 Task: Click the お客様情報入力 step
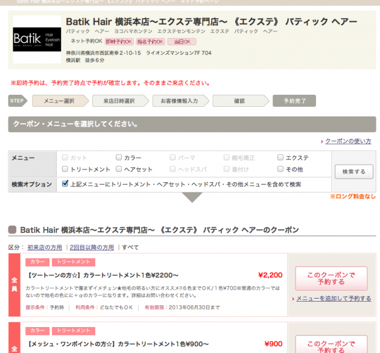[180, 101]
